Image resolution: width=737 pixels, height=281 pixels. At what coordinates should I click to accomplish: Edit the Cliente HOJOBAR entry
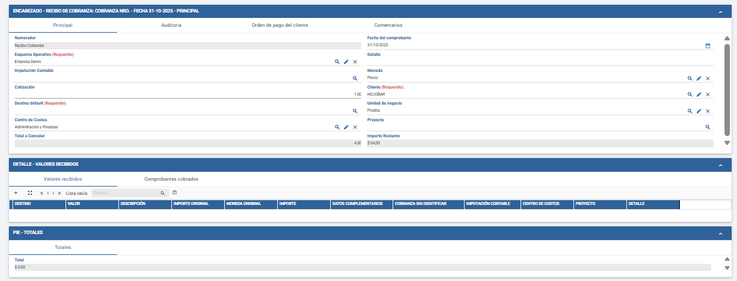coord(699,94)
